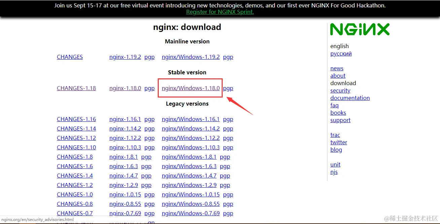Switch site language to русский
Viewport: 440px width, 224px height.
click(x=341, y=54)
